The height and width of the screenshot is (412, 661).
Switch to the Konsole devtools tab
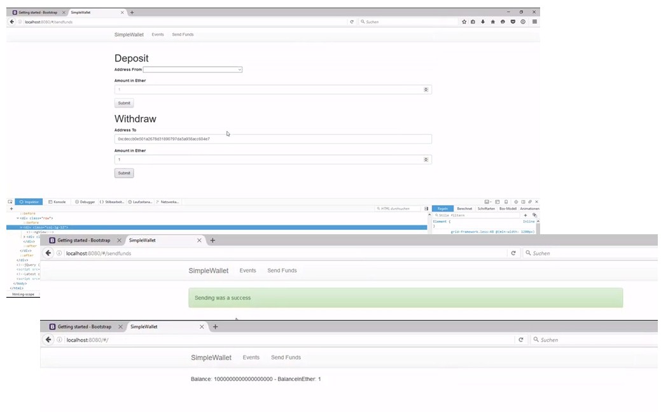57,202
